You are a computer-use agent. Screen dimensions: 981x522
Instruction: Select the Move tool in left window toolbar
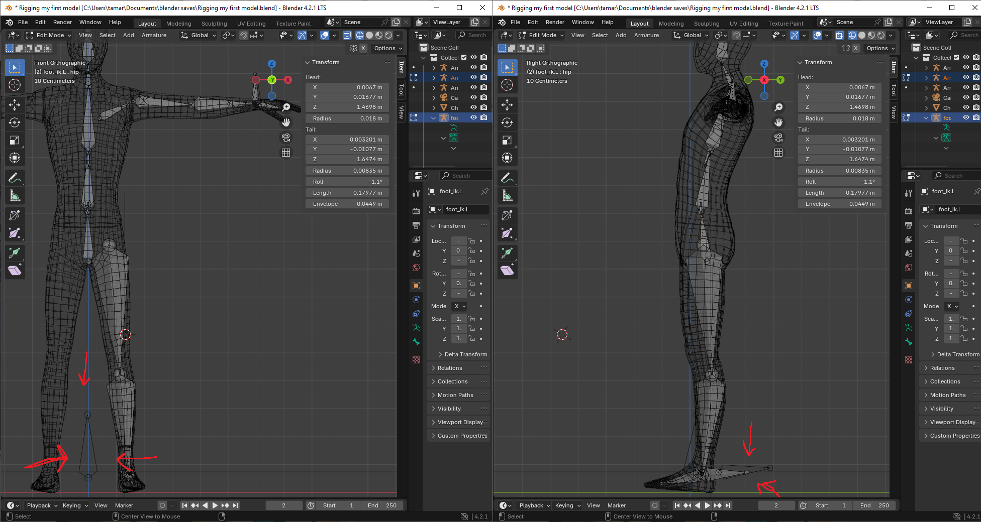(15, 104)
